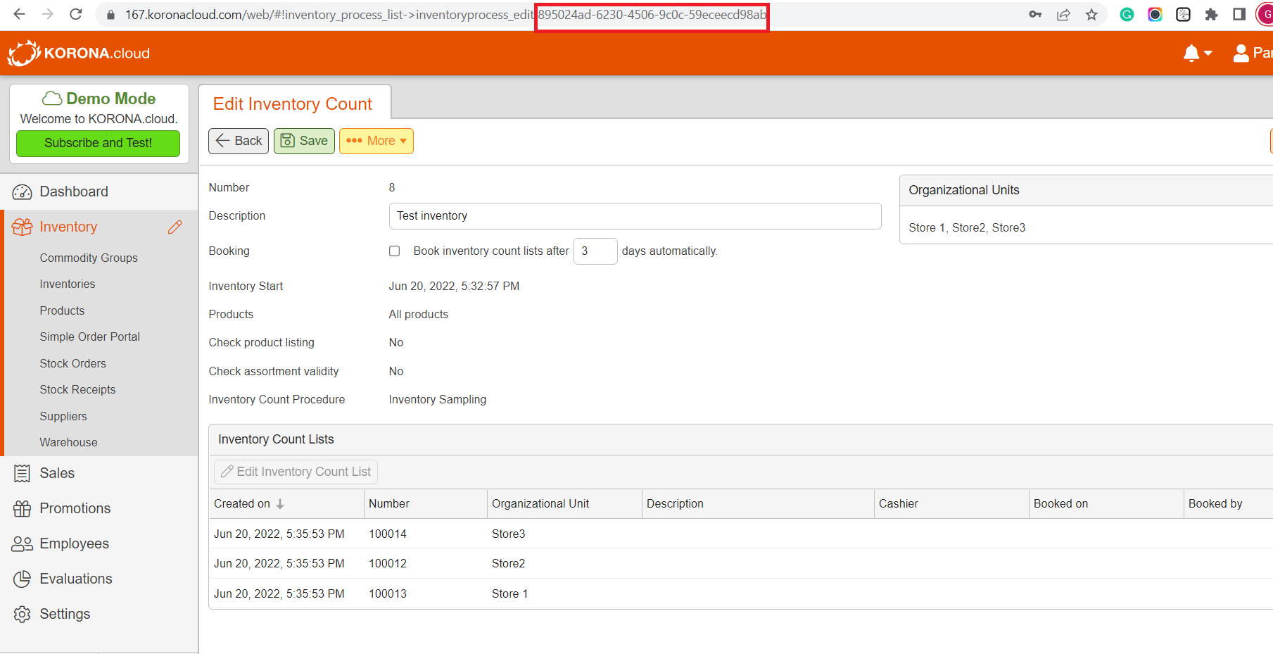The width and height of the screenshot is (1273, 654).
Task: Click the booking days number field
Action: 595,251
